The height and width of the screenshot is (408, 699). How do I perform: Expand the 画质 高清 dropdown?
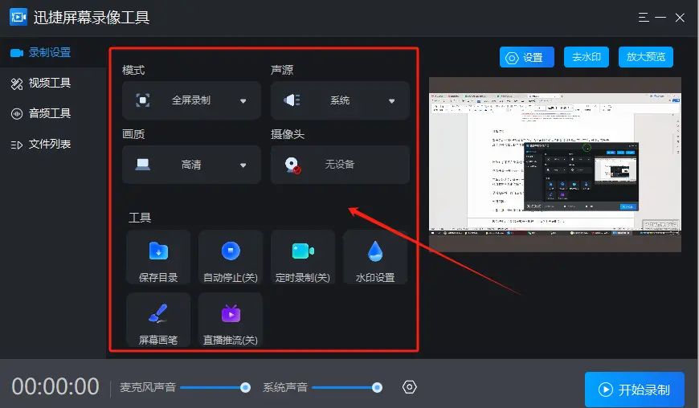[x=191, y=165]
